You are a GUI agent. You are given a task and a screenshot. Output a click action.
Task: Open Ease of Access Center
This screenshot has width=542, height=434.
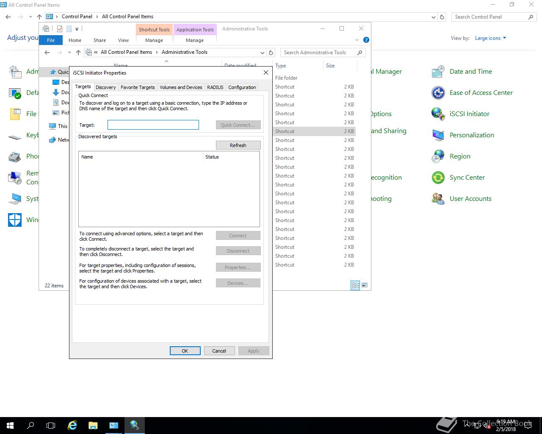pos(472,92)
